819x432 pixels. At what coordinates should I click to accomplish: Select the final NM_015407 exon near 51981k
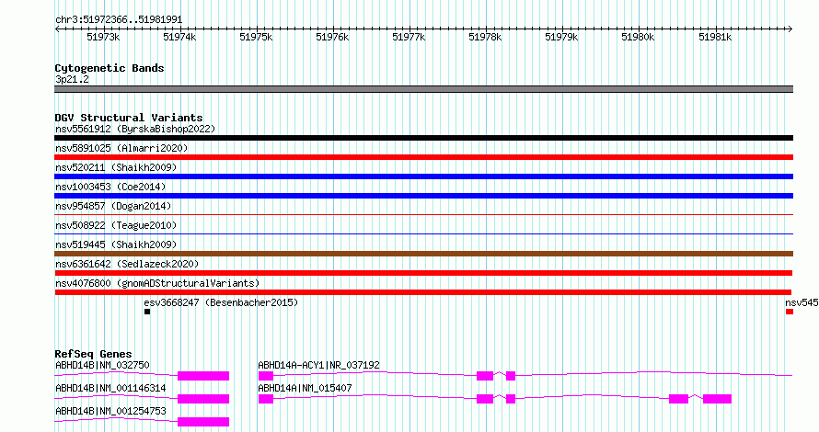(x=717, y=399)
